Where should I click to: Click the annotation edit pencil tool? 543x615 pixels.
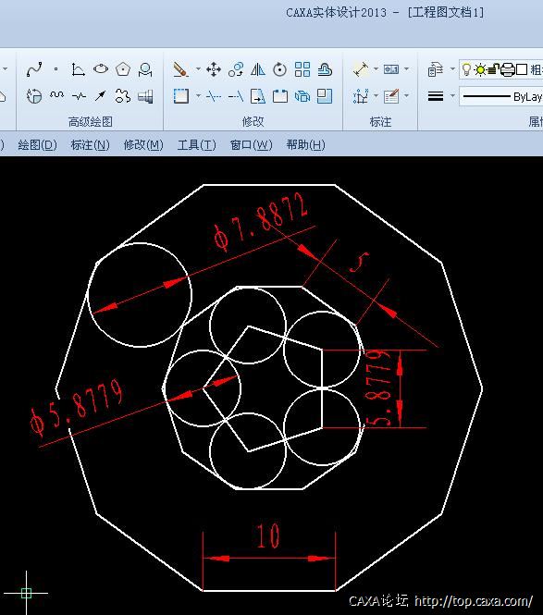pyautogui.click(x=391, y=95)
